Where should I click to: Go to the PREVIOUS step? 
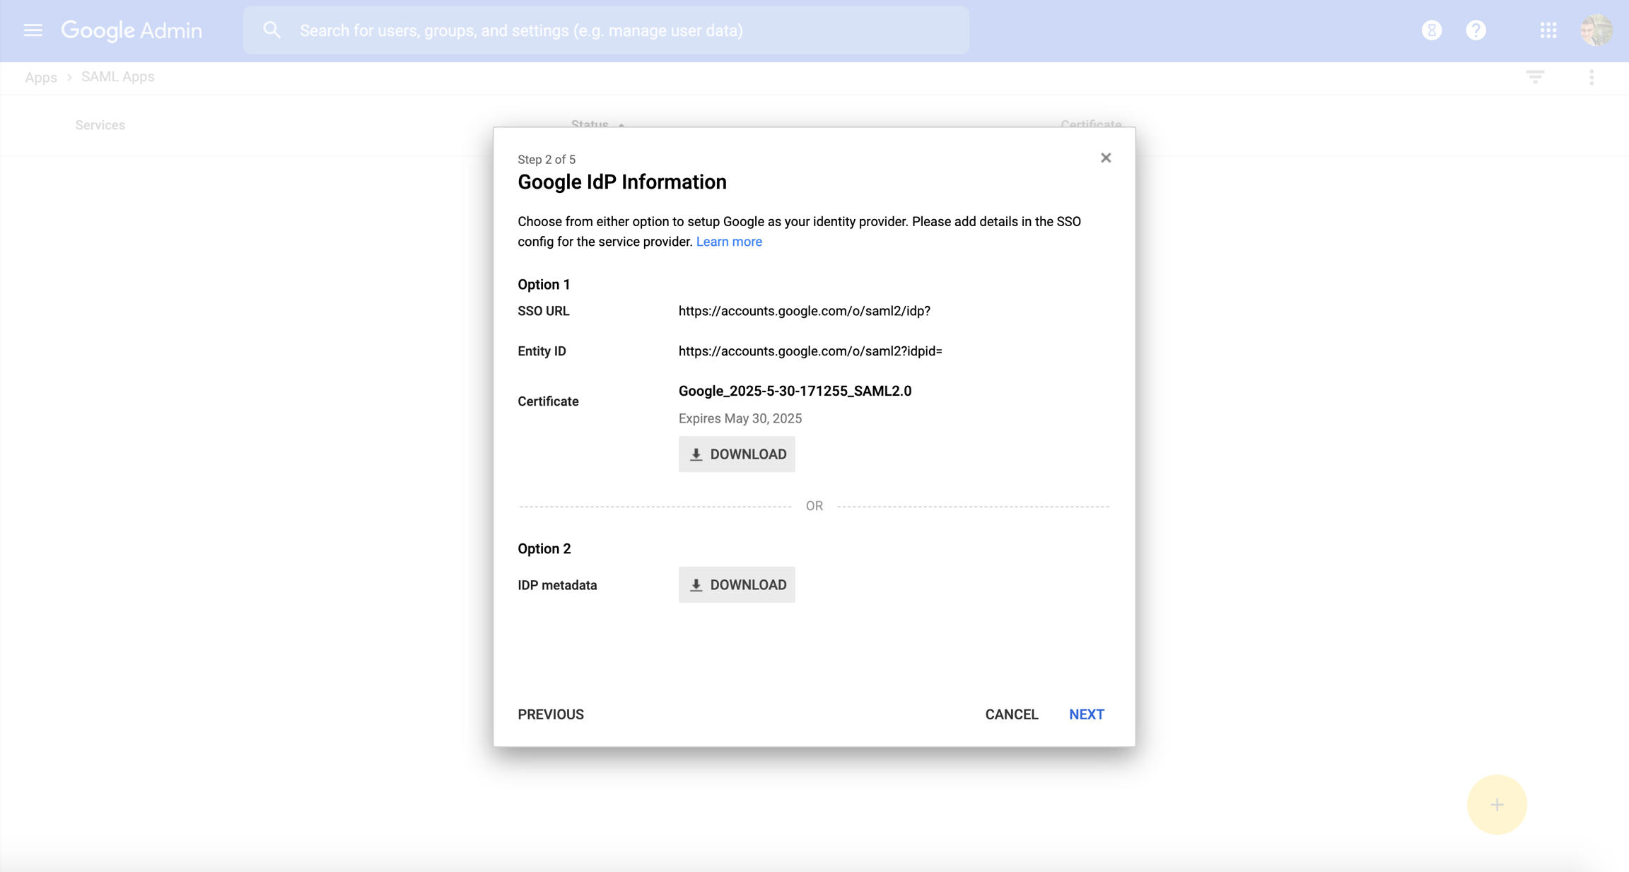tap(551, 714)
